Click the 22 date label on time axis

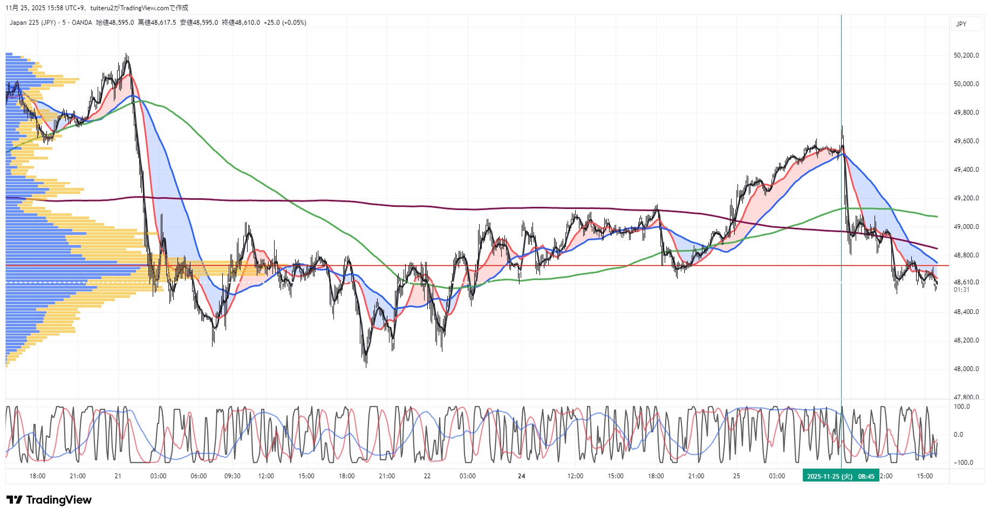coord(427,476)
